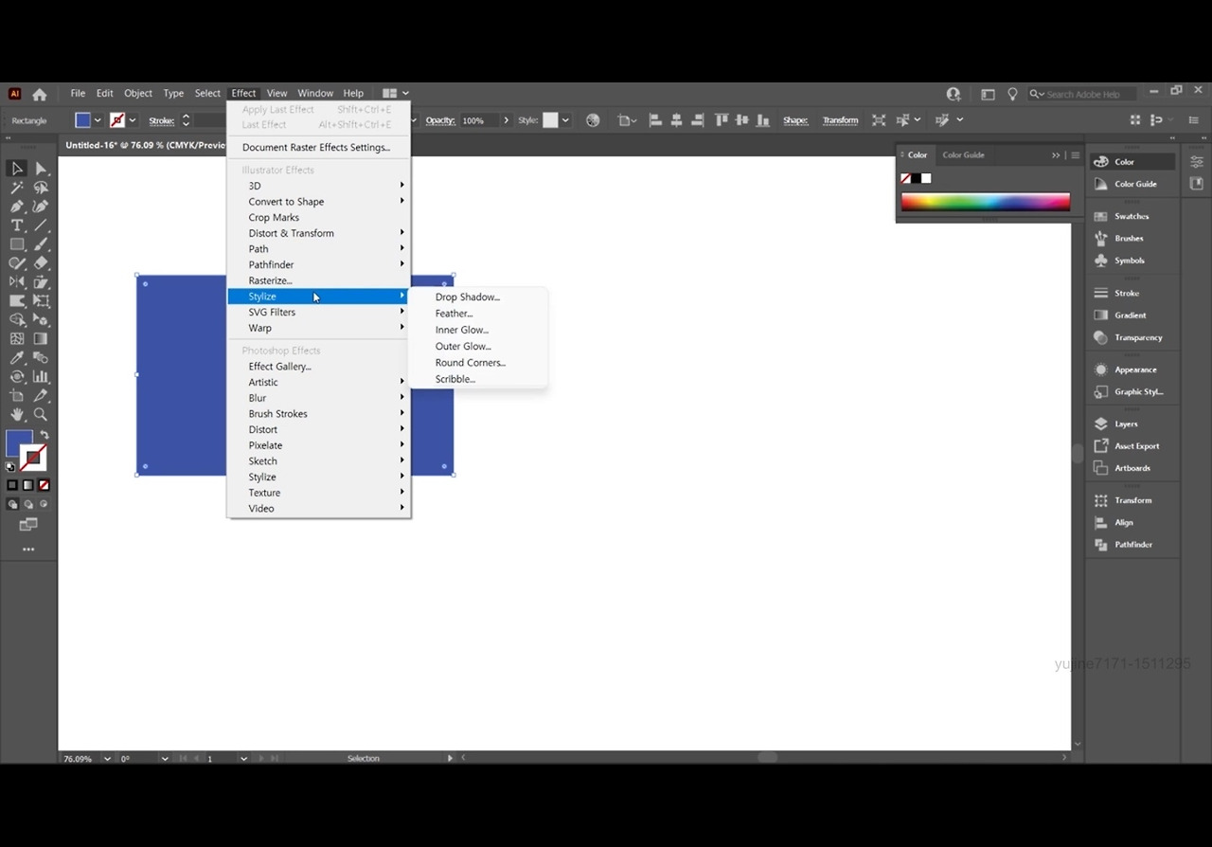Click the Stroke label in control bar
The height and width of the screenshot is (847, 1212).
pyautogui.click(x=162, y=120)
